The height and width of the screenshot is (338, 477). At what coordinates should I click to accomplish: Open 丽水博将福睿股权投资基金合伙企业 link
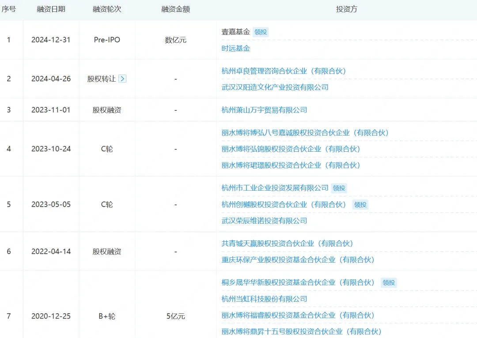(298, 315)
